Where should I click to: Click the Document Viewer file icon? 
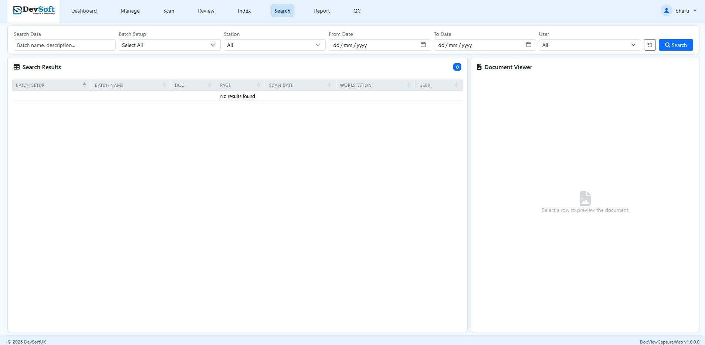[479, 67]
